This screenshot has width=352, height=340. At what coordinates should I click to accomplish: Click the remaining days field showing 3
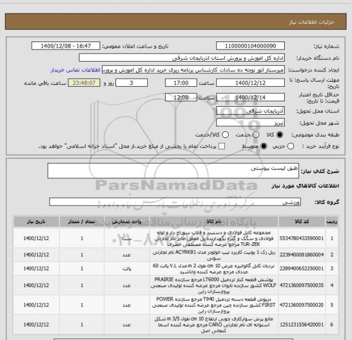[131, 83]
